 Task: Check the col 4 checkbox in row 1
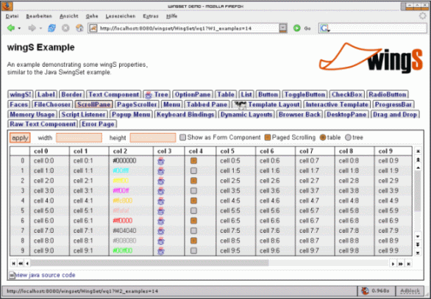pyautogui.click(x=193, y=170)
